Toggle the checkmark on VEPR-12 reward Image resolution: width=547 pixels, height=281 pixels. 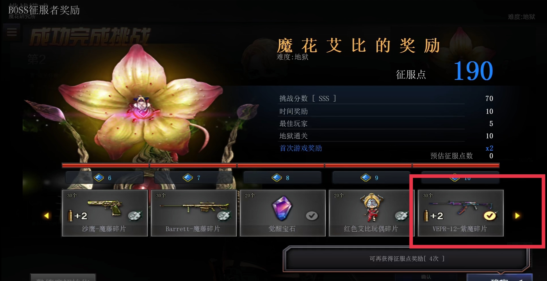490,216
